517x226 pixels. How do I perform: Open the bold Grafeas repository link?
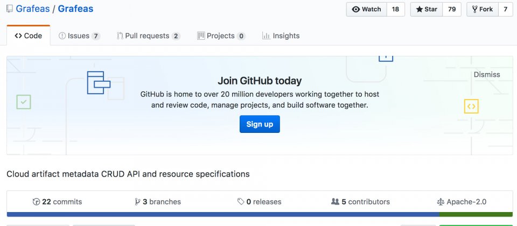75,9
